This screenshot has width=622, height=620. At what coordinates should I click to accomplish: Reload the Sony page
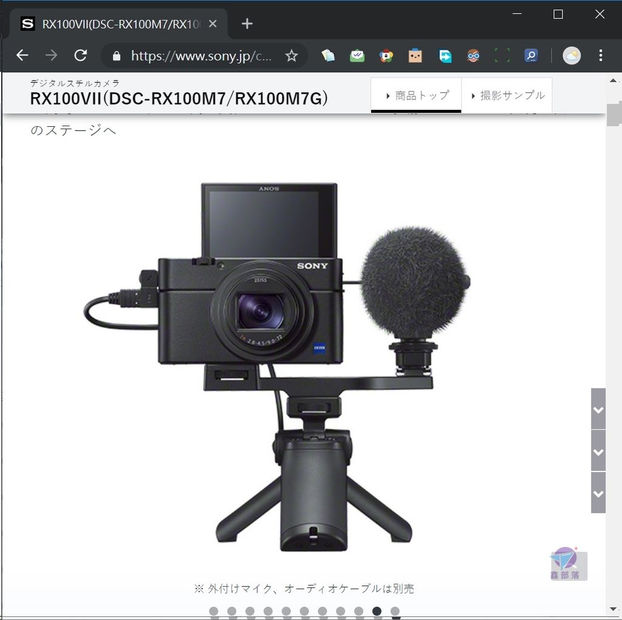[x=81, y=55]
